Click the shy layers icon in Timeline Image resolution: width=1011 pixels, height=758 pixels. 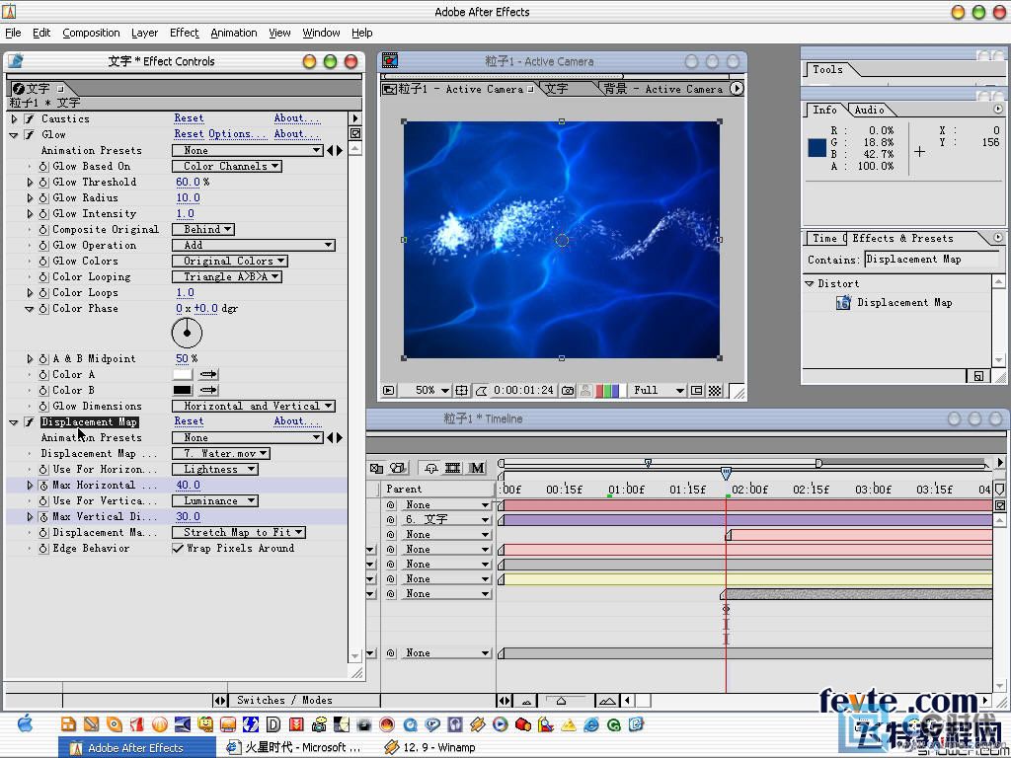click(x=430, y=468)
